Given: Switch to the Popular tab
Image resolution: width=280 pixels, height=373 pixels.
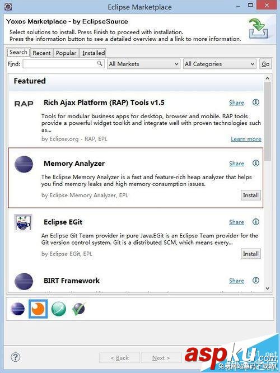Looking at the screenshot, I should coord(66,53).
